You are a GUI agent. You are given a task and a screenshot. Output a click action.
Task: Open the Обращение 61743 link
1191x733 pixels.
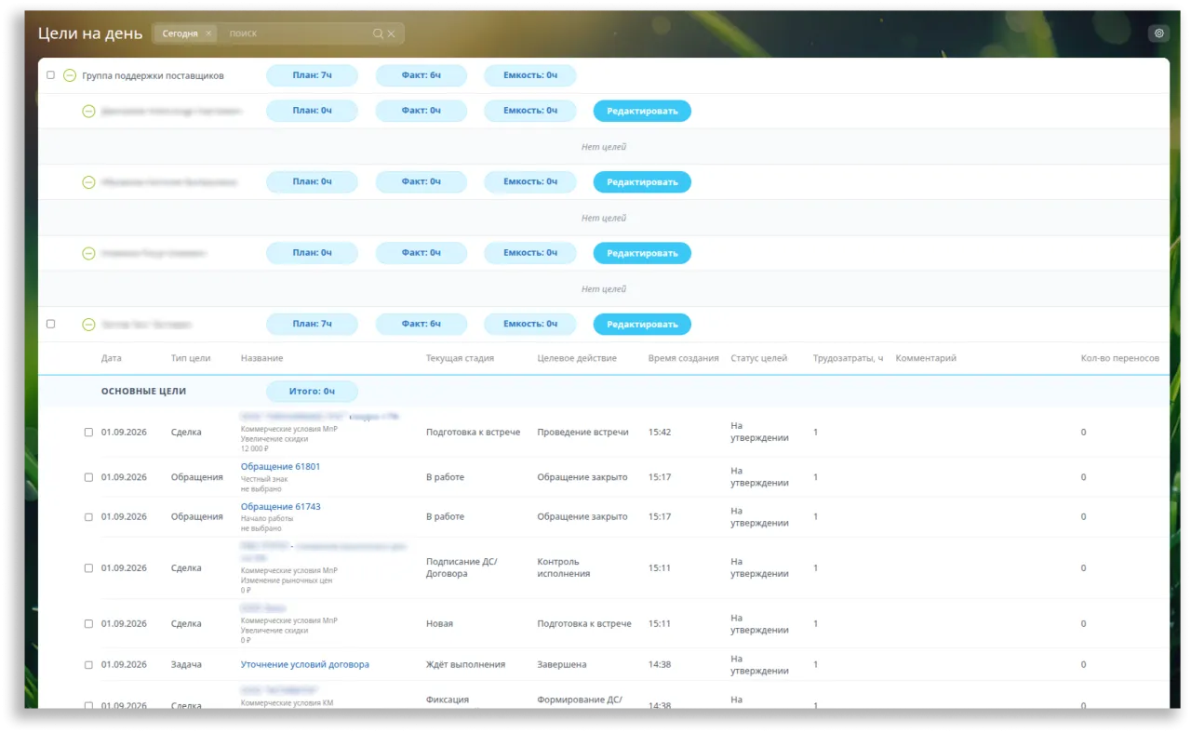point(280,507)
